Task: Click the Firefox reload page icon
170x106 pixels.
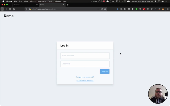Action: pos(10,9)
